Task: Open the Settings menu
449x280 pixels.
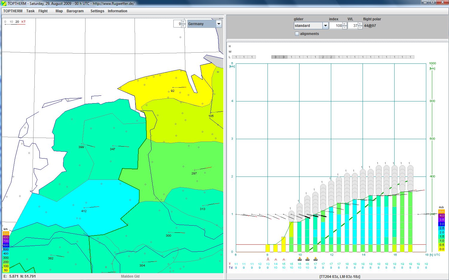Action: click(x=97, y=11)
